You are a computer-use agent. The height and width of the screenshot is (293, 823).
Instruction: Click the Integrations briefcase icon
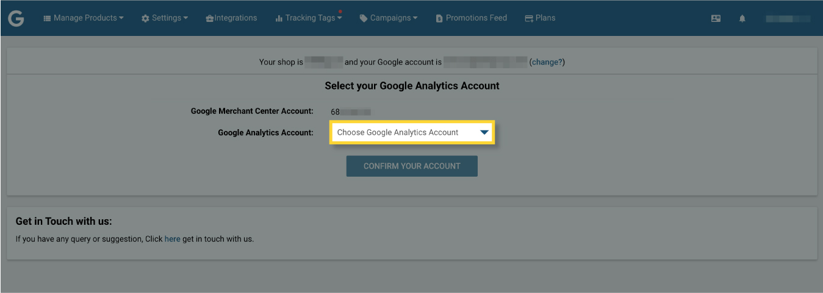pos(210,18)
